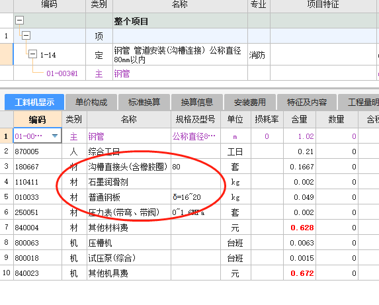Click the 规格及型号 column header
The height and width of the screenshot is (305, 379).
click(196, 119)
